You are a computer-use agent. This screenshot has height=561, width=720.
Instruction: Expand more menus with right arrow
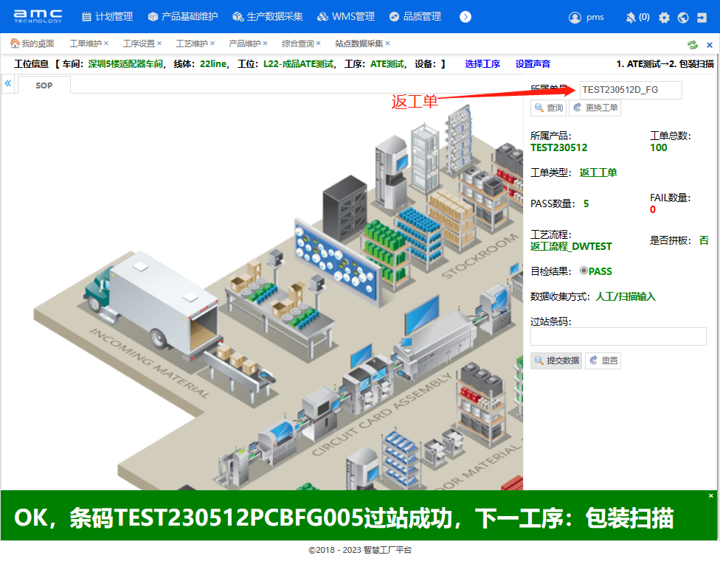[x=465, y=16]
